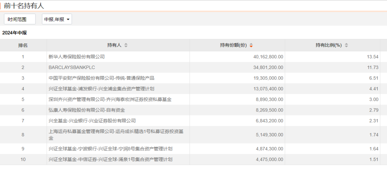The width and height of the screenshot is (387, 171).
Task: Select holder 深圳齐兴资产管理有限公司-齐兴海泰宏洲证券投资私募基金
Action: (110, 99)
